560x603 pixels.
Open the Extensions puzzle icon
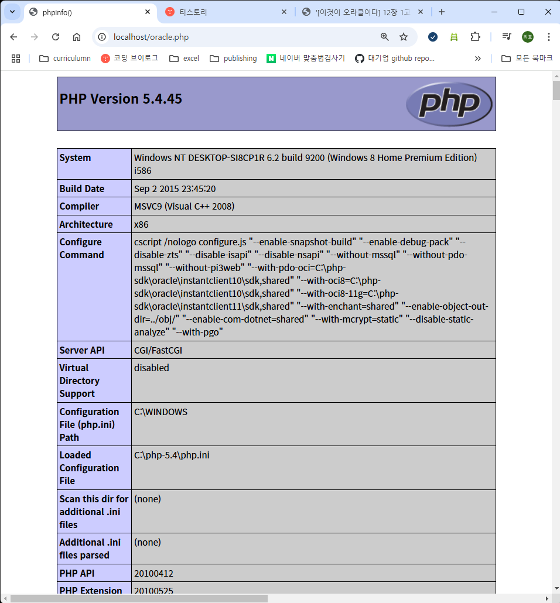tap(475, 37)
